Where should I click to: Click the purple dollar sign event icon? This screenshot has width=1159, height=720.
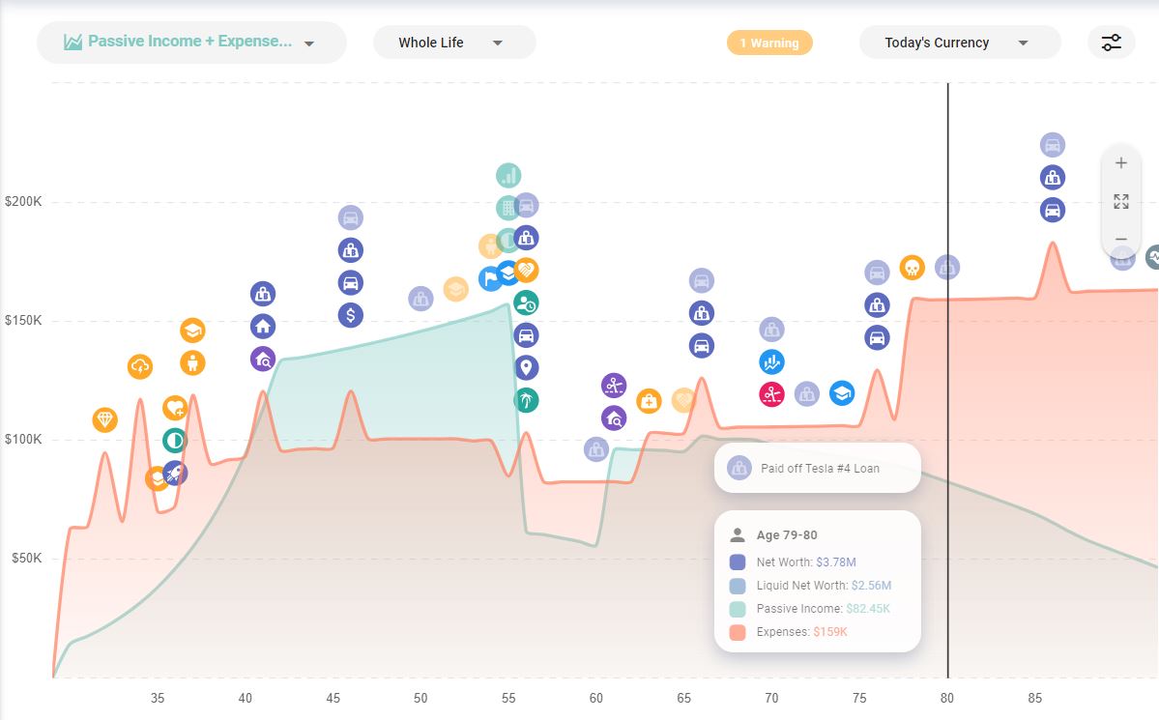[x=351, y=315]
